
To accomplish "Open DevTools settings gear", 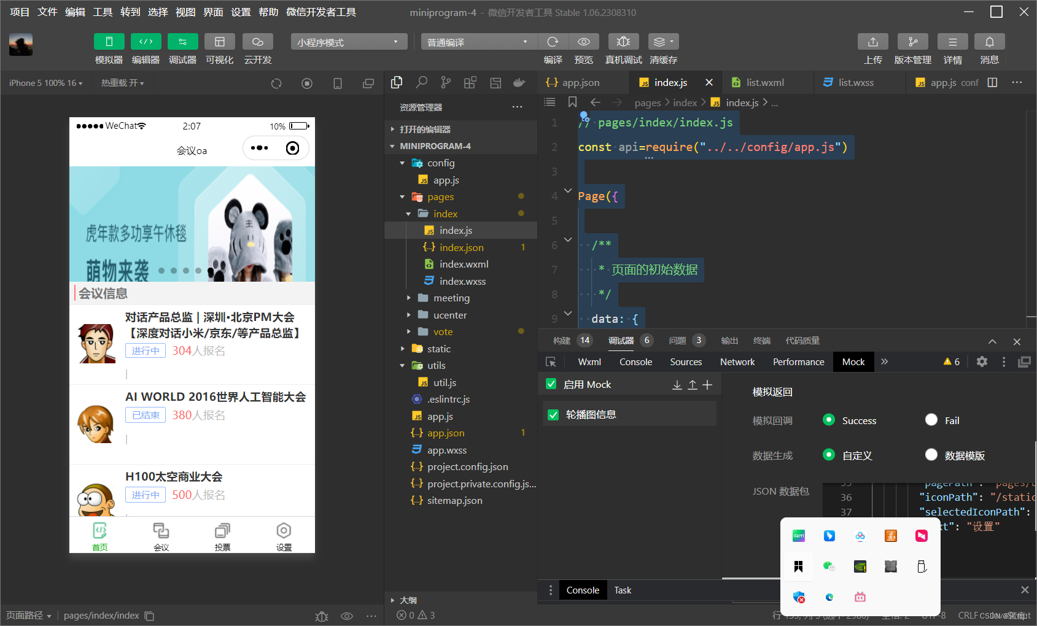I will 982,361.
